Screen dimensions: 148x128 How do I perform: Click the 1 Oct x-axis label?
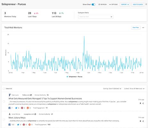point(88,73)
